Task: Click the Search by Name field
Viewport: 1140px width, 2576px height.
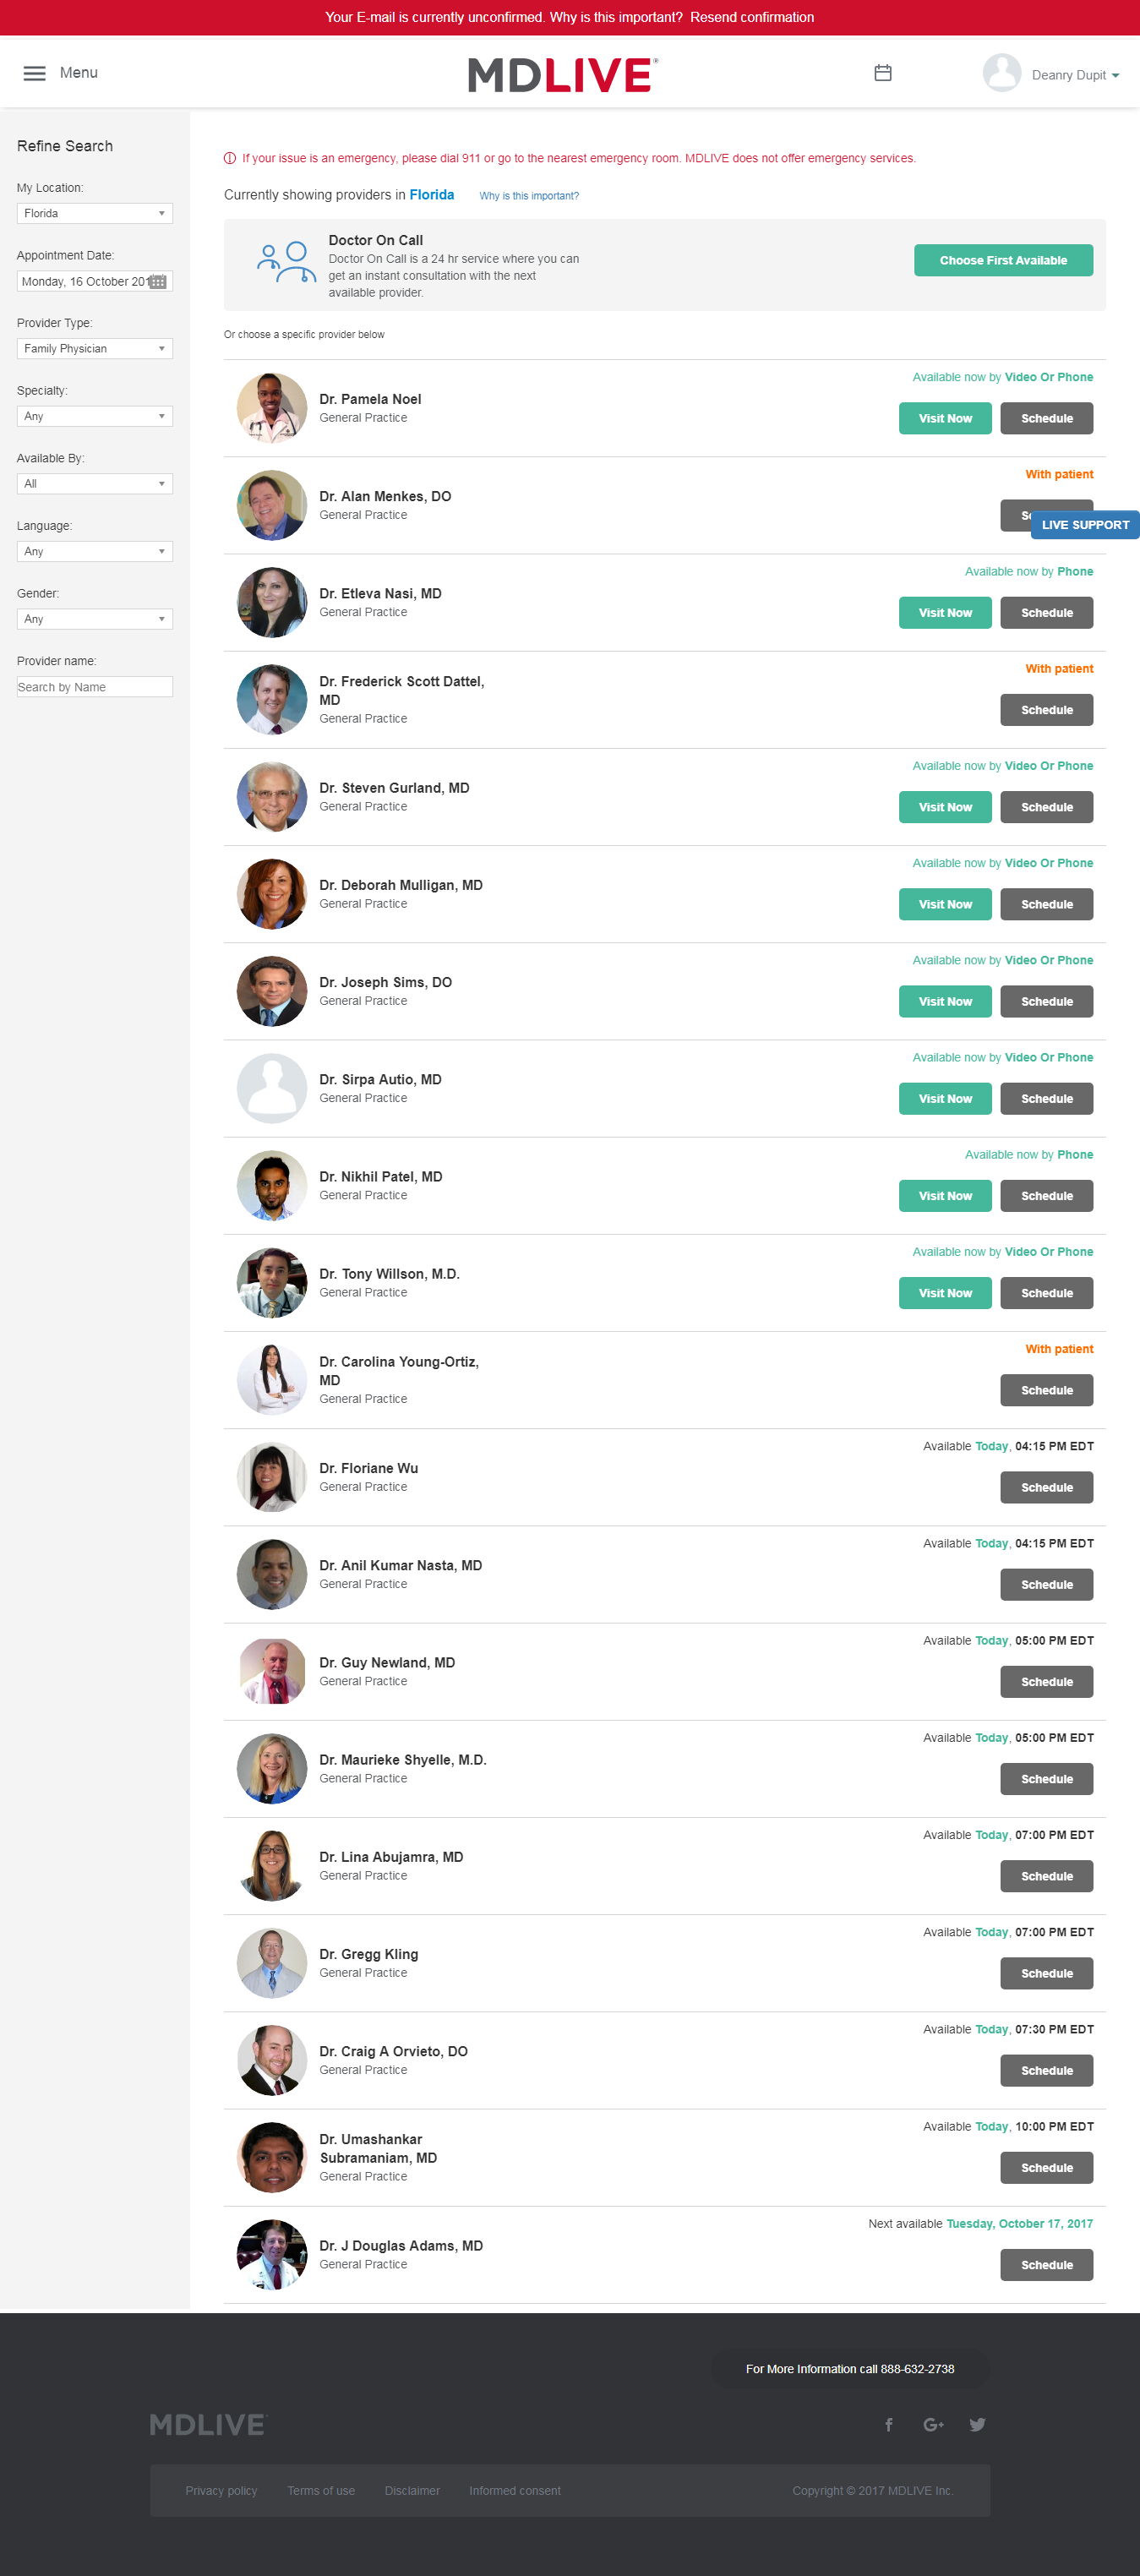Action: tap(95, 687)
